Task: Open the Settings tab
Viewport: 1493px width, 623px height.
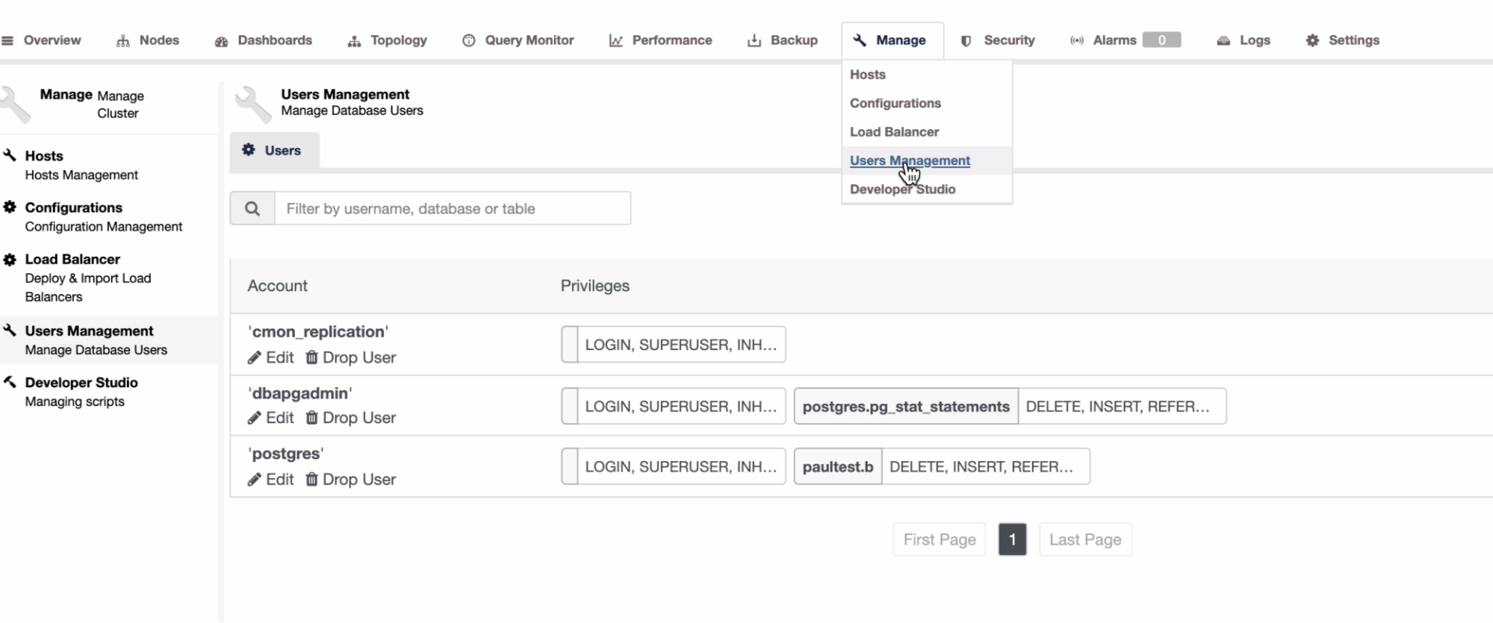Action: pyautogui.click(x=1343, y=40)
